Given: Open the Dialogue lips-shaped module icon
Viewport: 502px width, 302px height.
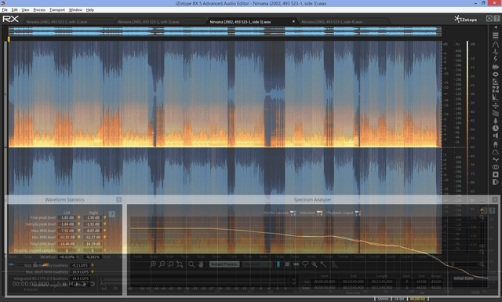Looking at the screenshot, I should tap(495, 75).
